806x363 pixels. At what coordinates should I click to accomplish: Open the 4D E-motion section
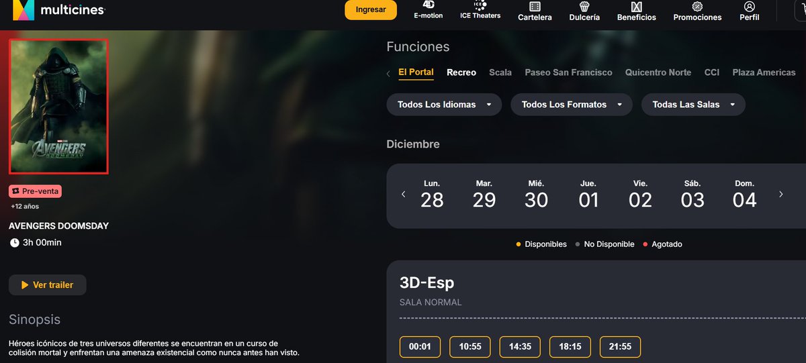coord(428,10)
